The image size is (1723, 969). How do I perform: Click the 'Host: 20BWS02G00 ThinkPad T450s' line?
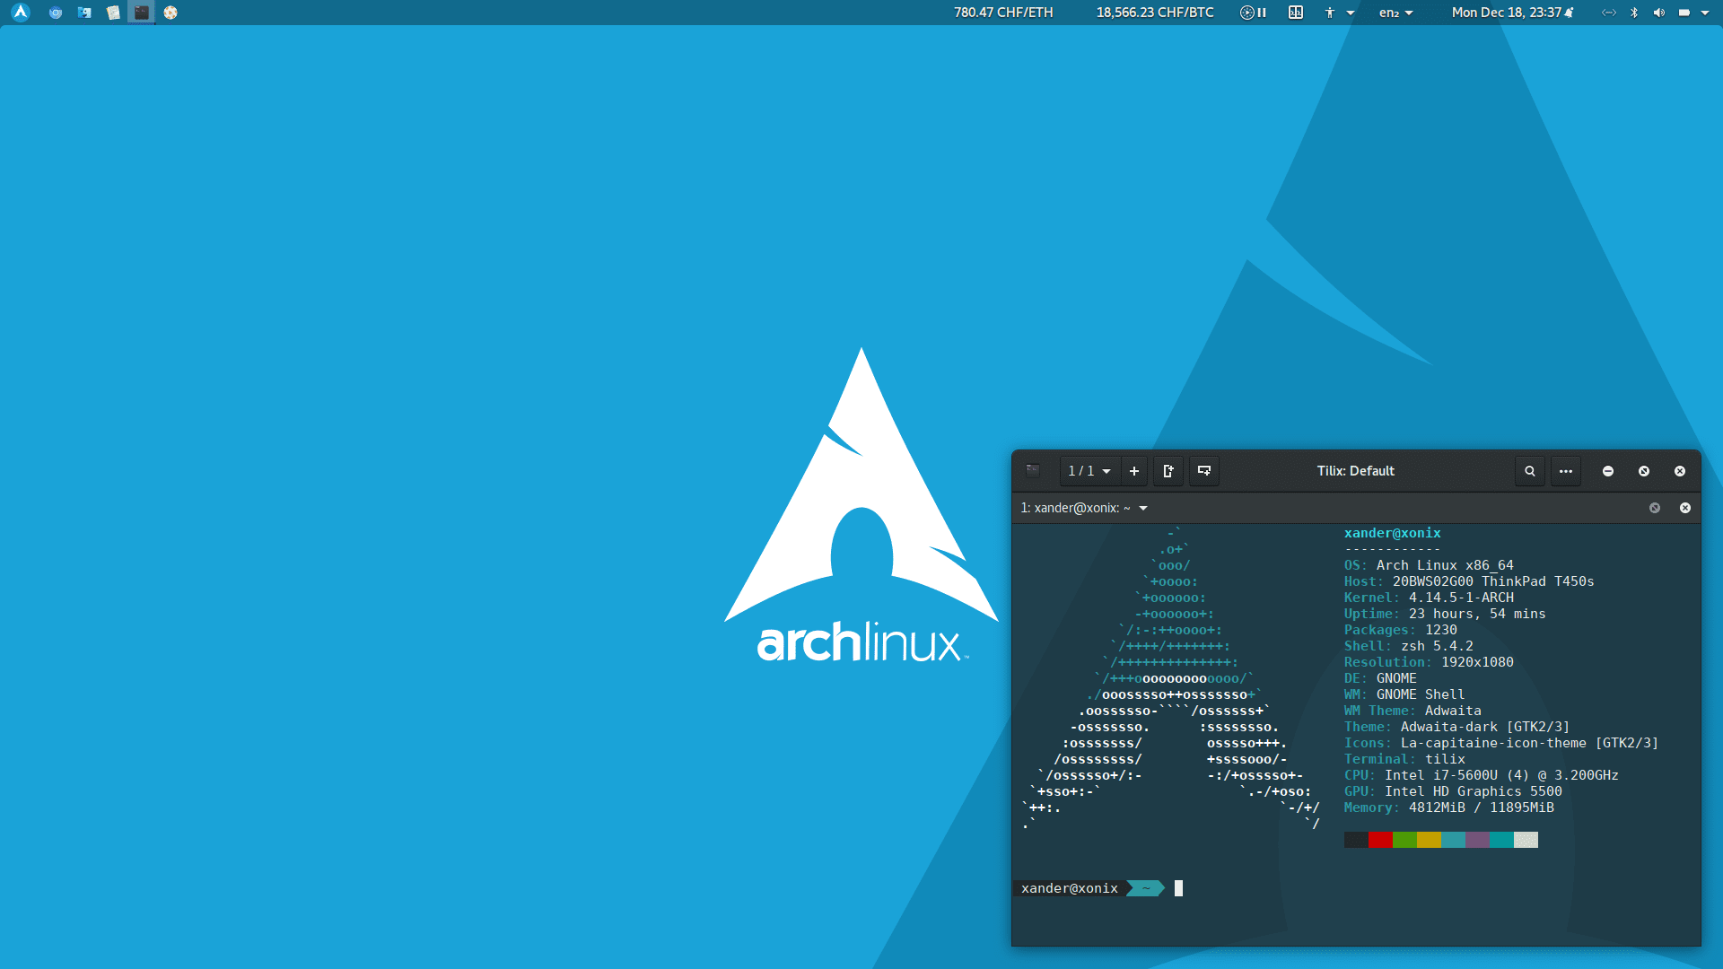[x=1469, y=581]
